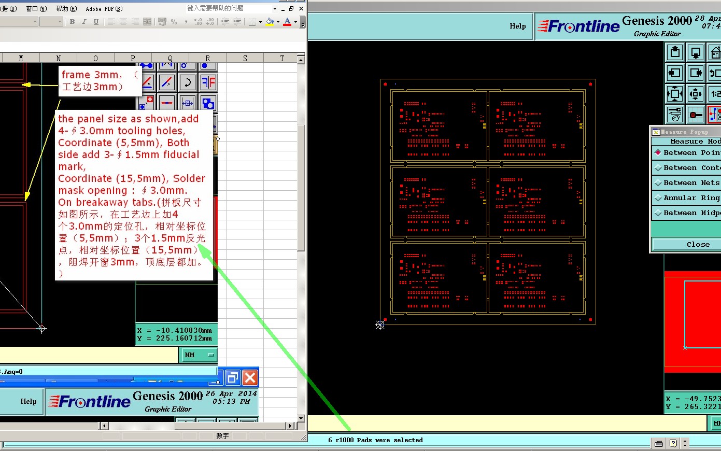The width and height of the screenshot is (721, 451).
Task: Click keyboard icon in Genesis status bar
Action: (x=659, y=443)
